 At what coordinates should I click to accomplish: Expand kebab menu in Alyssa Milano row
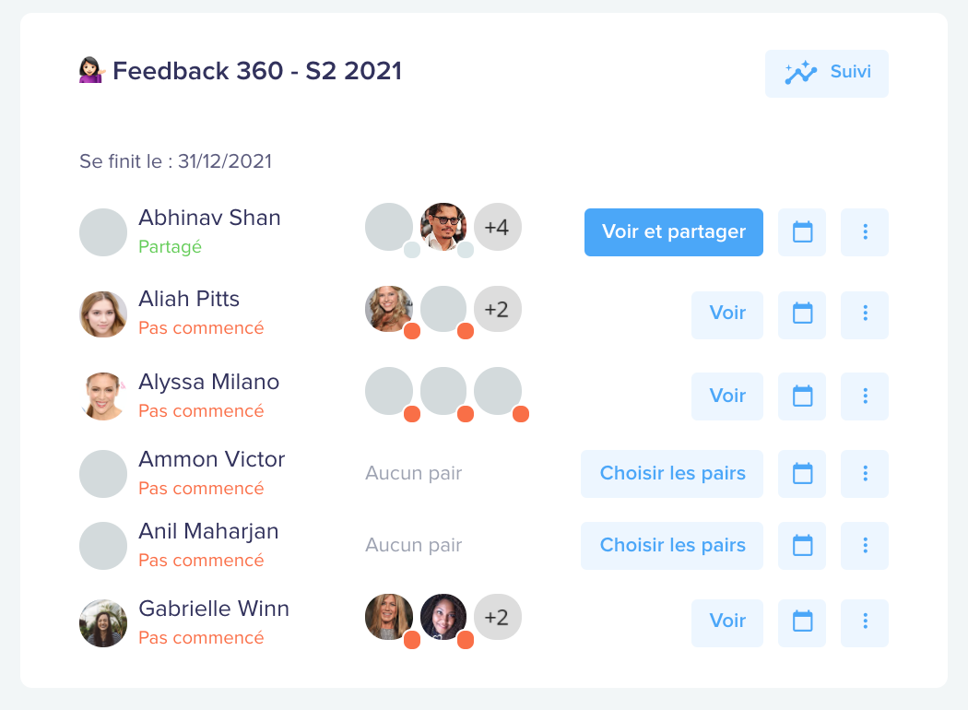(865, 396)
